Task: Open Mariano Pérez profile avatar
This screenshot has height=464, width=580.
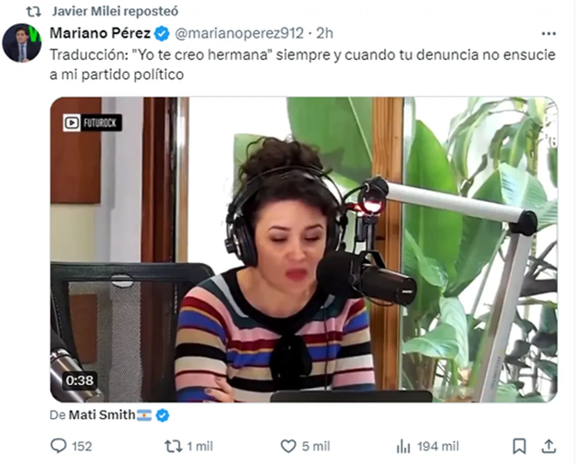Action: [x=22, y=43]
